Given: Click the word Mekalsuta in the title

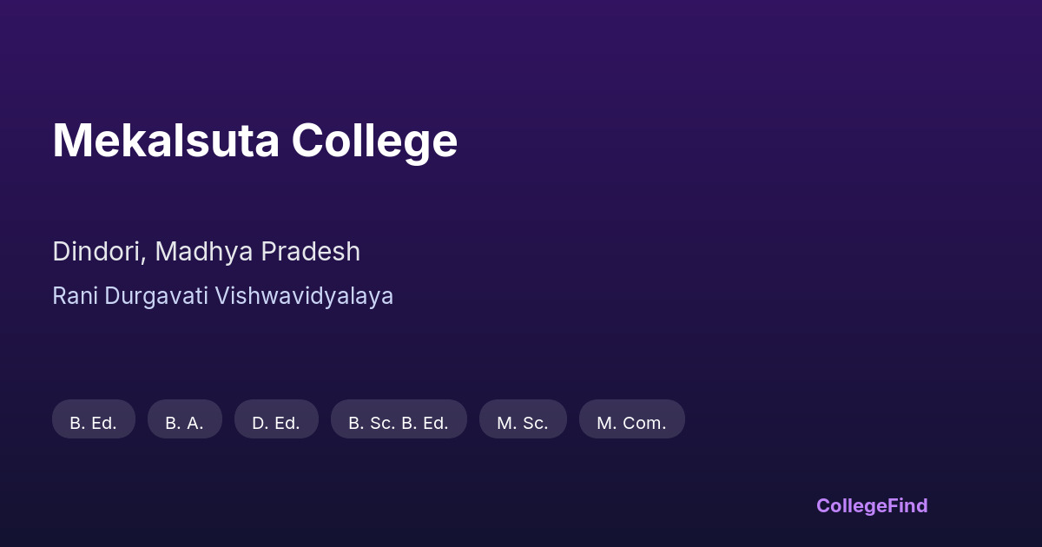Looking at the screenshot, I should point(166,141).
